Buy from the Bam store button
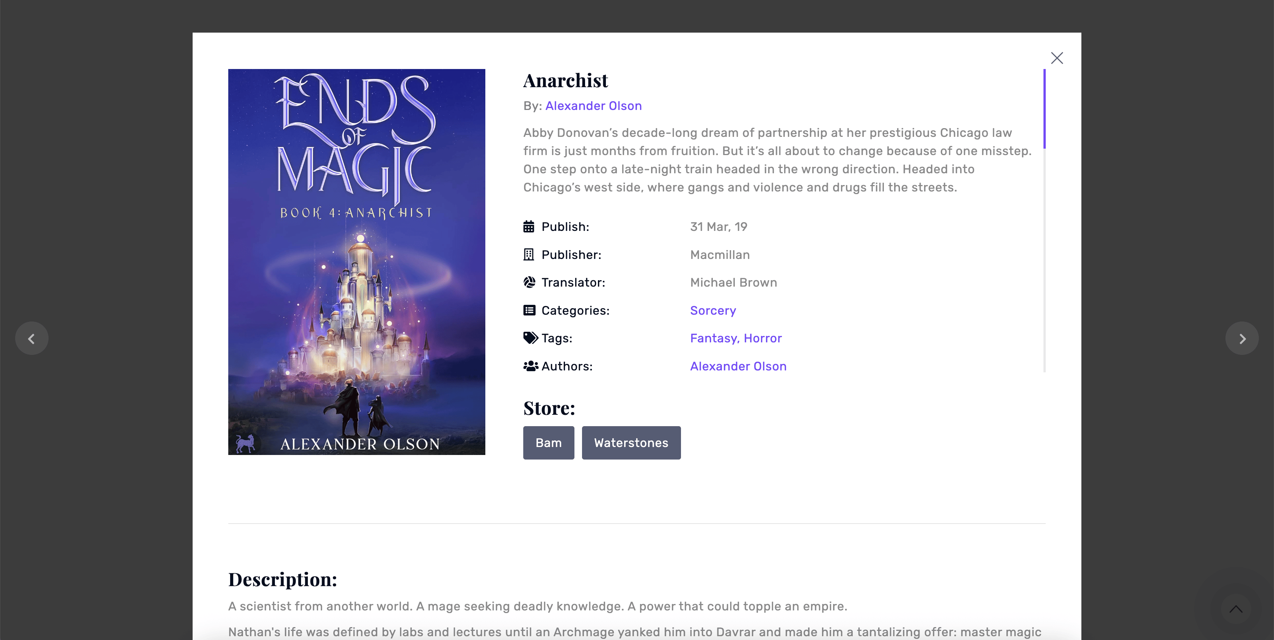This screenshot has width=1274, height=640. 549,443
